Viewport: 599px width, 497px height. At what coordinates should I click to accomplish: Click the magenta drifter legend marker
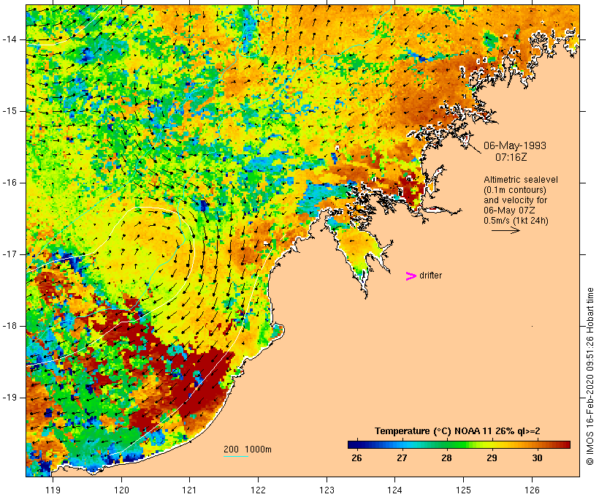click(411, 276)
